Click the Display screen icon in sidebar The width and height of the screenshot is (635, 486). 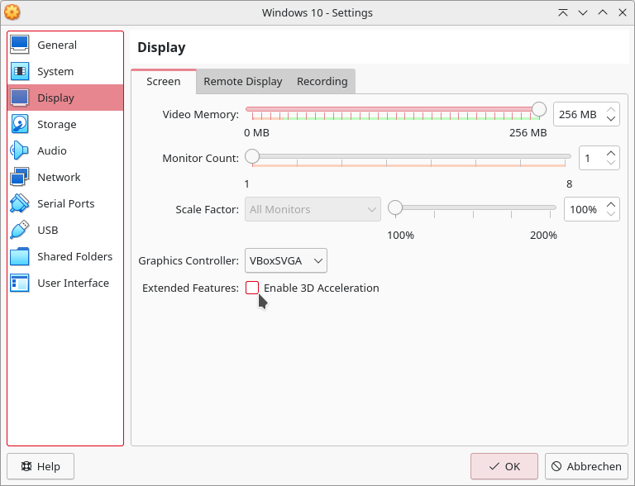pyautogui.click(x=20, y=98)
